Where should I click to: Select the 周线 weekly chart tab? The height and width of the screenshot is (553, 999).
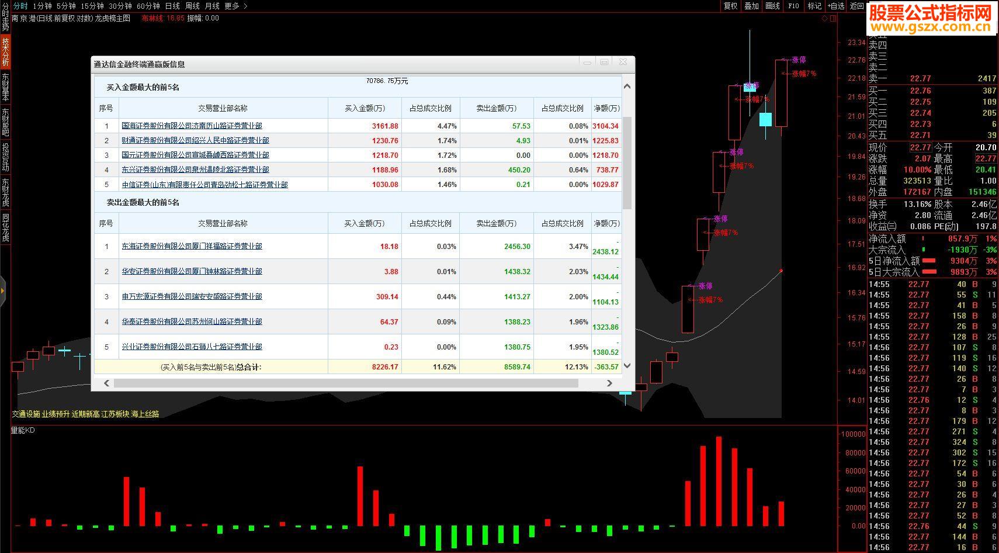pyautogui.click(x=192, y=6)
